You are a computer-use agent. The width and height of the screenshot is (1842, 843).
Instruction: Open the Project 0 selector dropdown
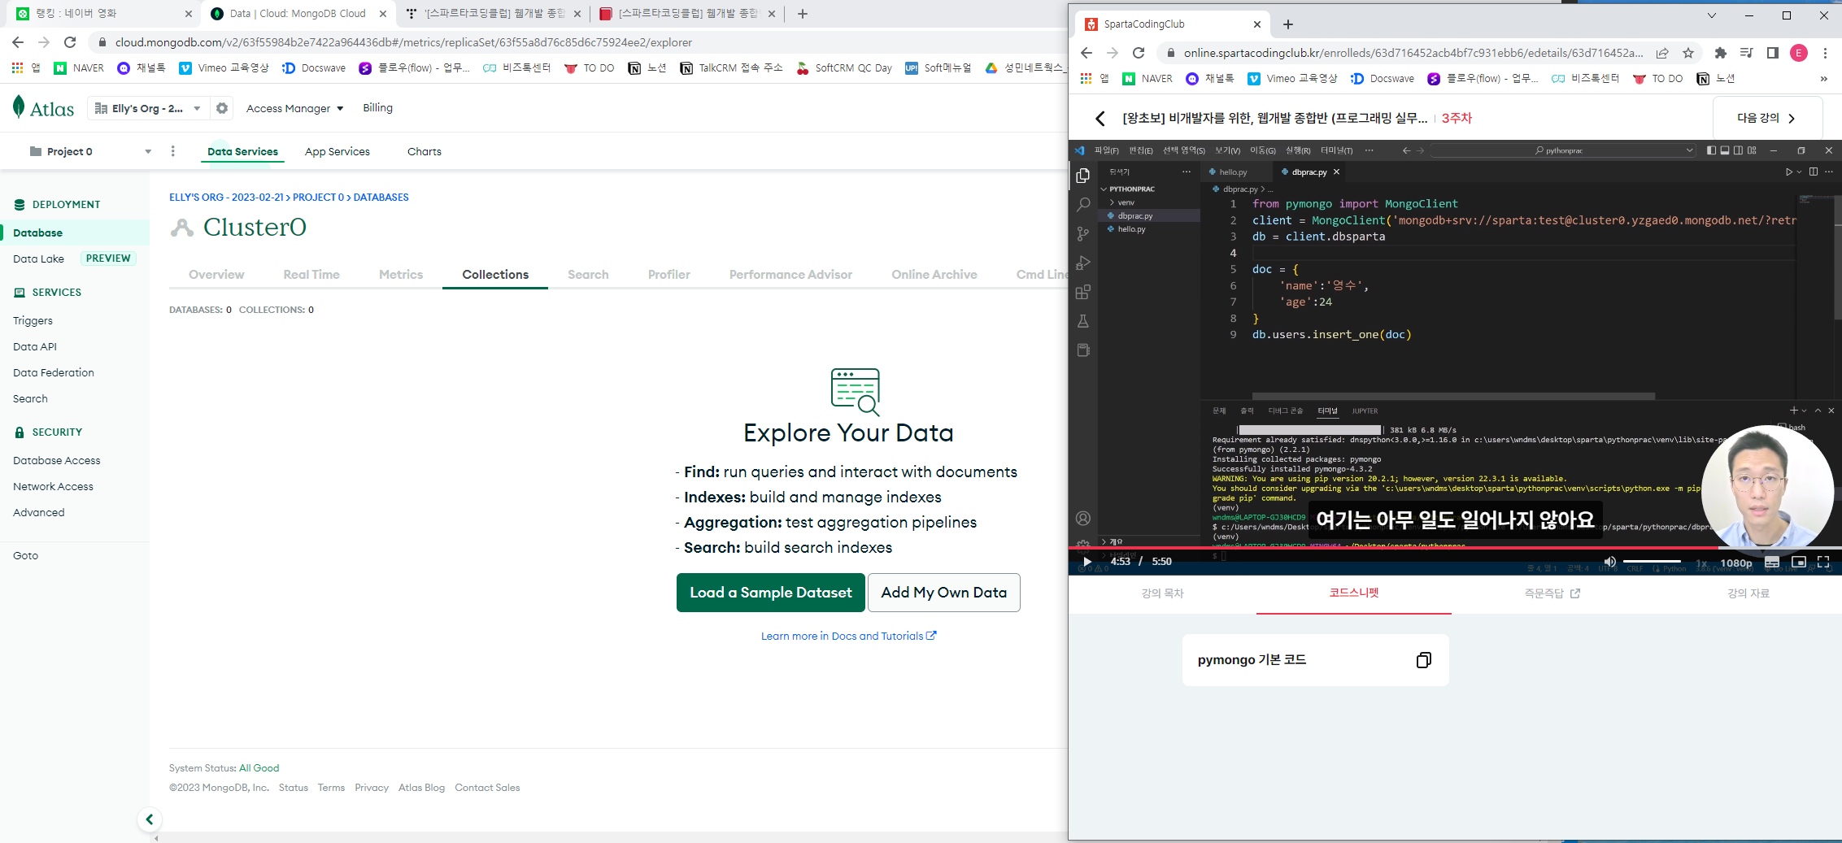pos(90,151)
